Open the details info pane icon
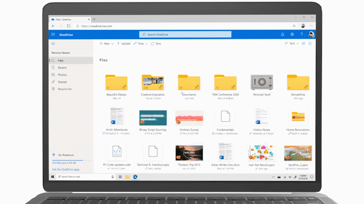Viewport: 364px width, 204px height. [310, 44]
